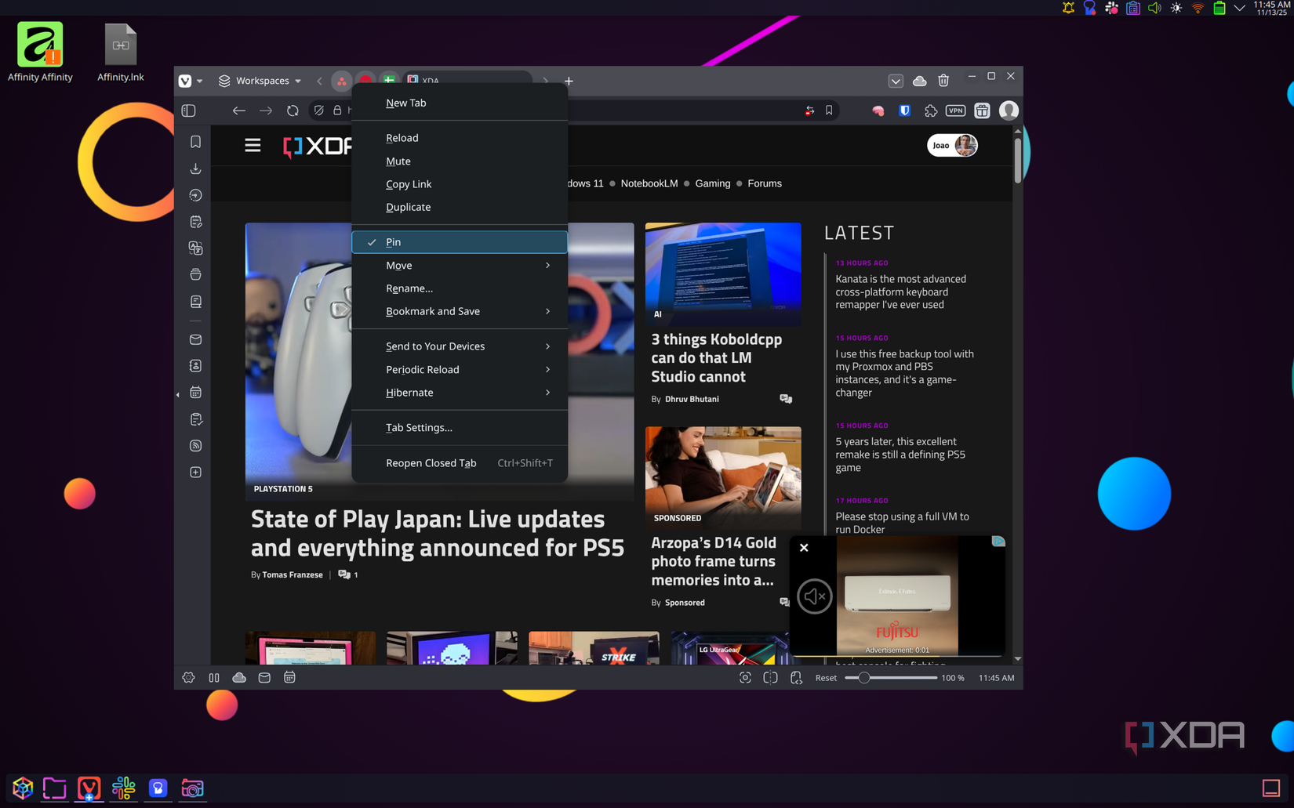Open the Downloads panel

tap(195, 168)
